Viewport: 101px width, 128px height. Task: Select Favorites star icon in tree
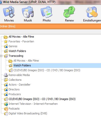[x=6, y=41]
